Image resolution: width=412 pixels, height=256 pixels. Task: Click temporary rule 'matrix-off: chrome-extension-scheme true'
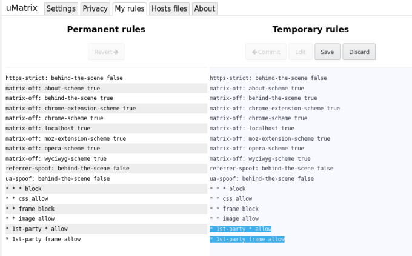click(274, 108)
